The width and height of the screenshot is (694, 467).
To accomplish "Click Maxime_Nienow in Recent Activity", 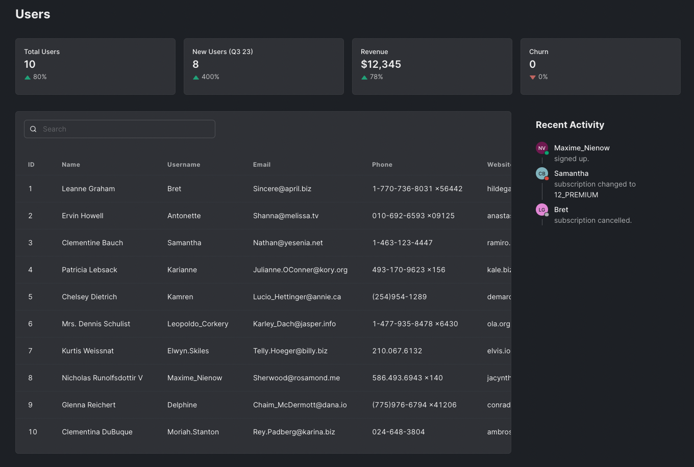I will pyautogui.click(x=582, y=148).
